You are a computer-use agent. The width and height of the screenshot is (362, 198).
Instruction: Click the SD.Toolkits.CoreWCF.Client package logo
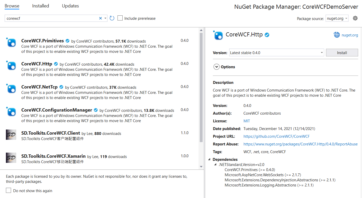pyautogui.click(x=11, y=135)
